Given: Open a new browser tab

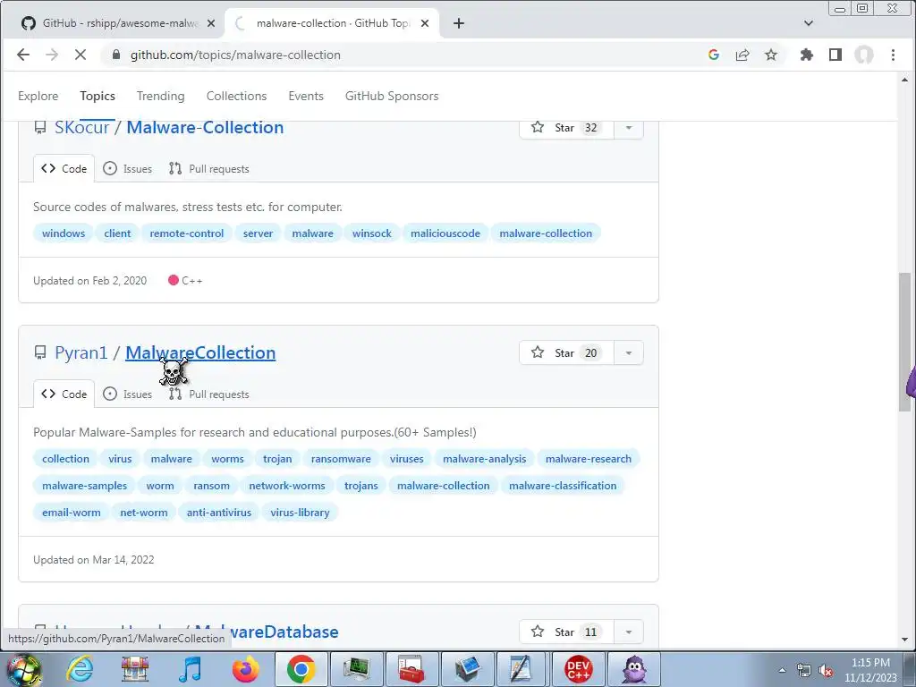Looking at the screenshot, I should [459, 22].
